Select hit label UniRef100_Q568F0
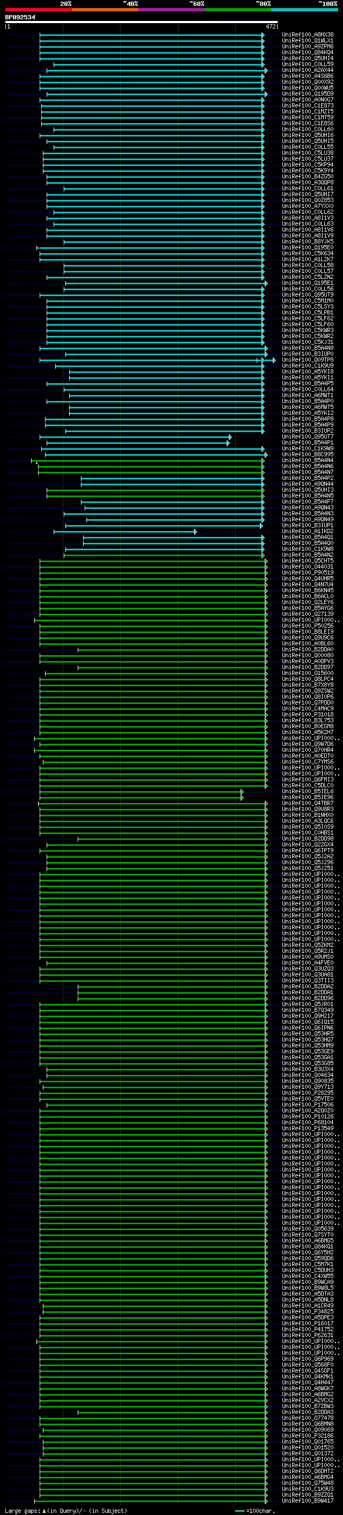 [308, 1365]
